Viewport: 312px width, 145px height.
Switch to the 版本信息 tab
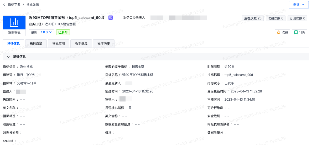tap(81, 44)
